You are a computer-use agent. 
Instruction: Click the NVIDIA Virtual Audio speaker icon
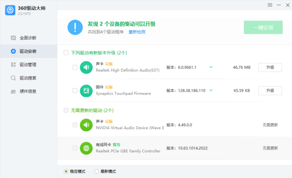(86, 125)
